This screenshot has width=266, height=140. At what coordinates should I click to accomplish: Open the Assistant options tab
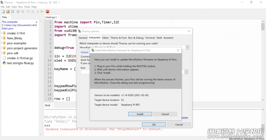(168, 38)
